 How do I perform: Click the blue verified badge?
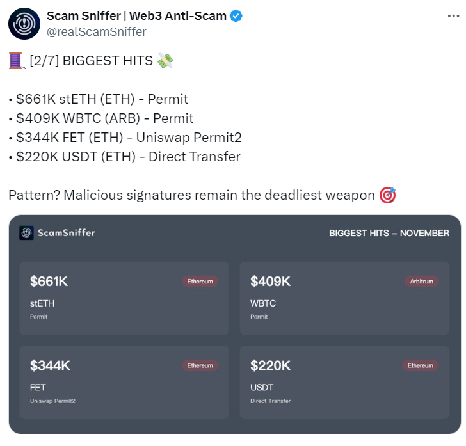click(x=236, y=16)
